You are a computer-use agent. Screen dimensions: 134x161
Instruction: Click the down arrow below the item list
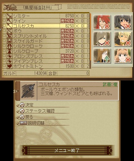point(41,69)
